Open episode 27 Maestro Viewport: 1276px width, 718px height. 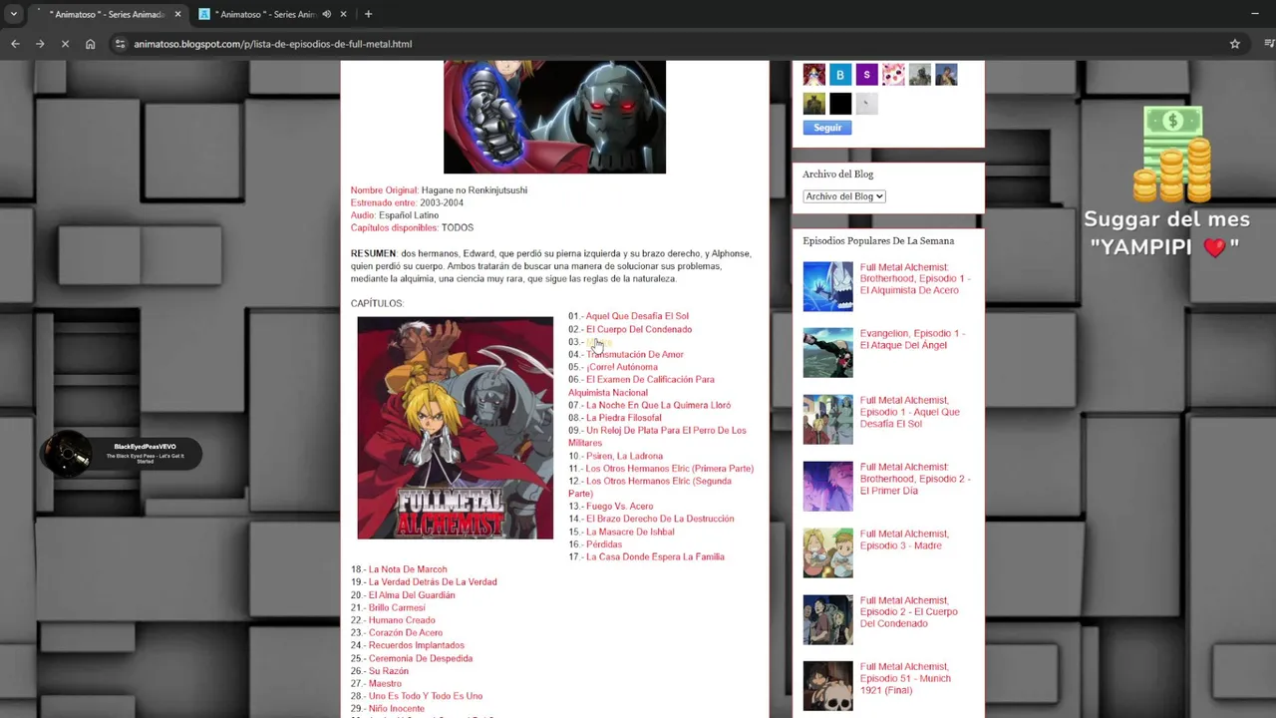[x=386, y=683]
